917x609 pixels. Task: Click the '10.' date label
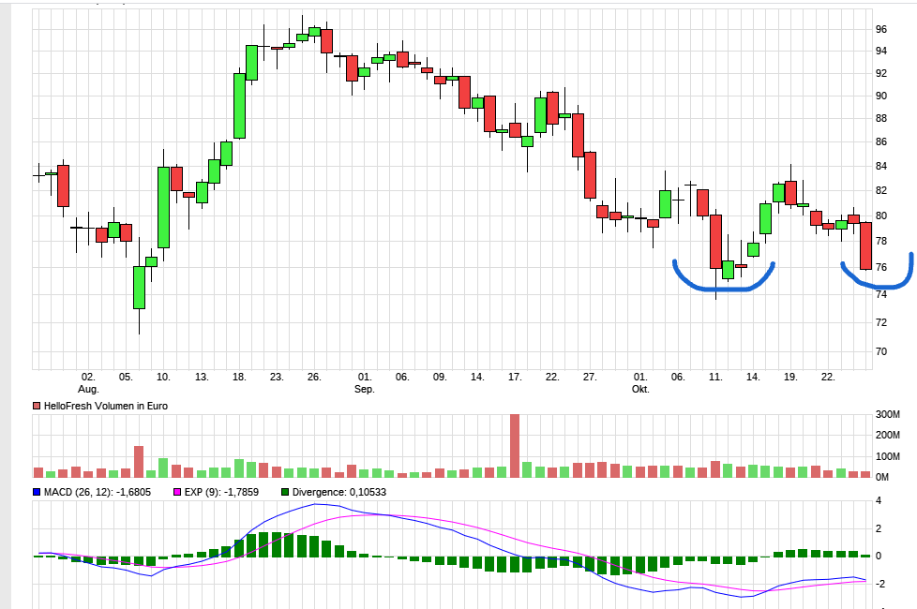(163, 377)
